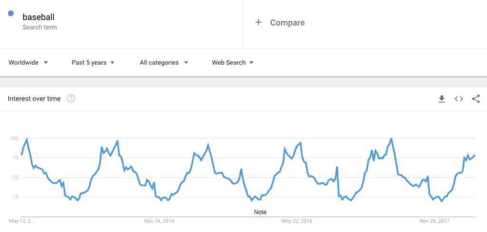Click the May 22, 2016 date label

click(x=297, y=221)
